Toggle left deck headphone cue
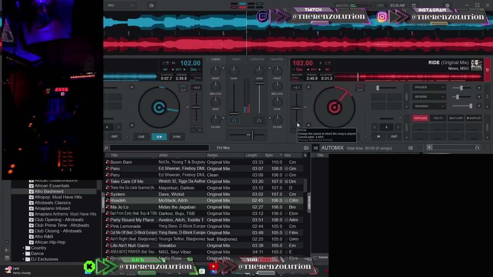Image resolution: width=493 pixels, height=277 pixels. pyautogui.click(x=234, y=120)
